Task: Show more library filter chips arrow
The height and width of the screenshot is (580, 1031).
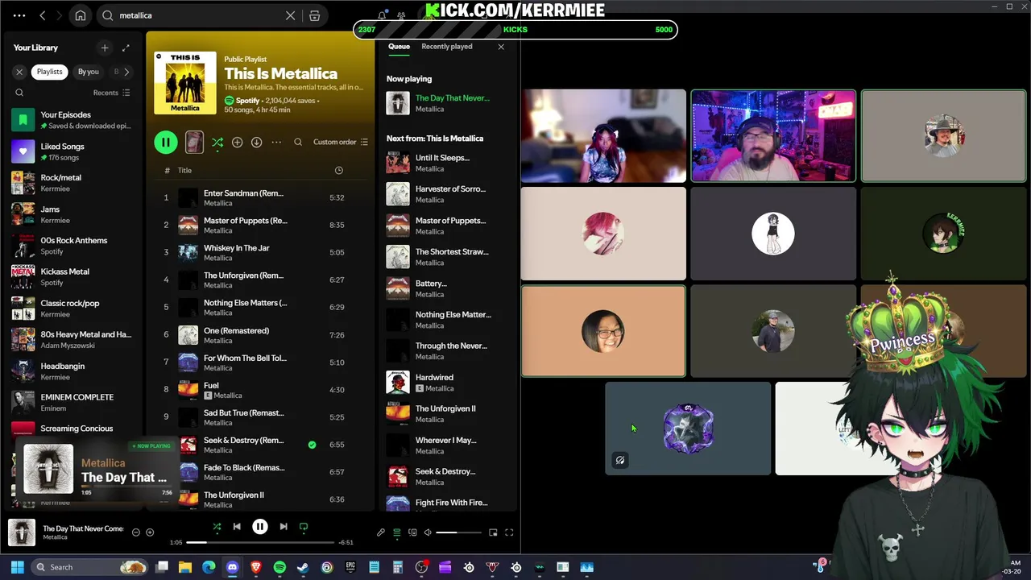Action: [x=126, y=72]
